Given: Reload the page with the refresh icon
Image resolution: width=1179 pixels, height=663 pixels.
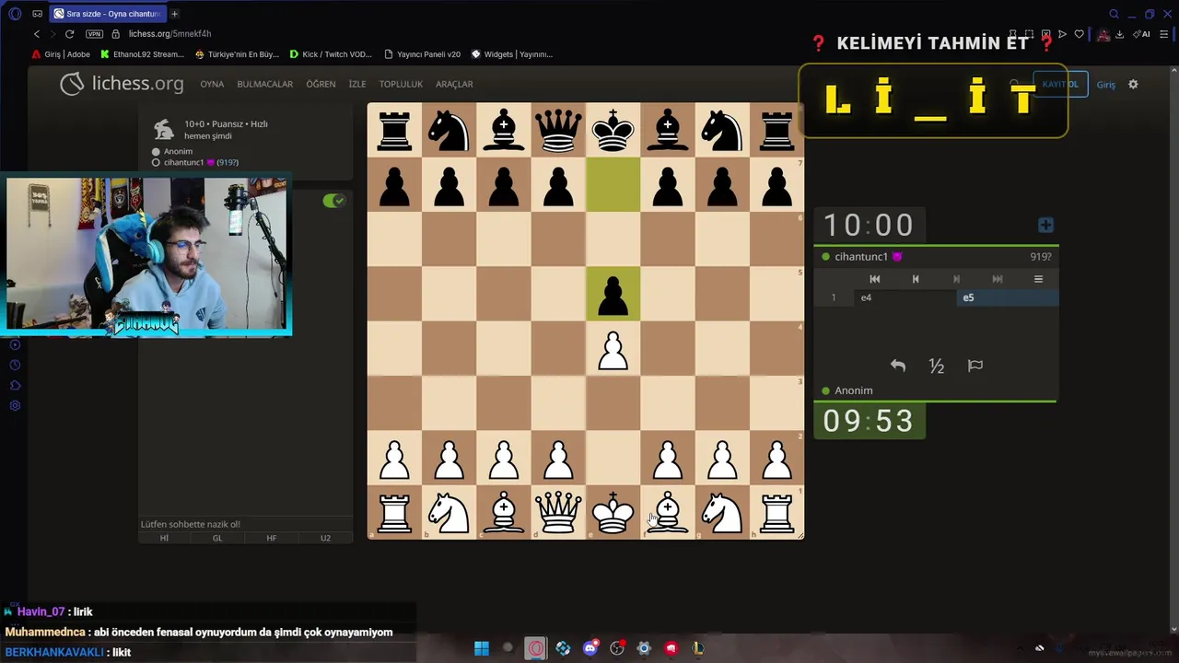Looking at the screenshot, I should [69, 34].
